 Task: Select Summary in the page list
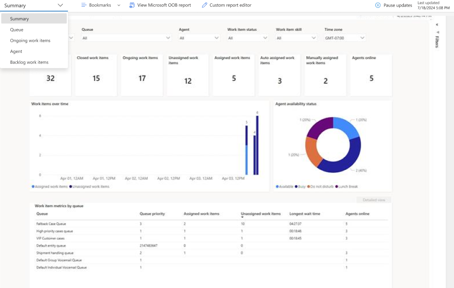pyautogui.click(x=34, y=19)
